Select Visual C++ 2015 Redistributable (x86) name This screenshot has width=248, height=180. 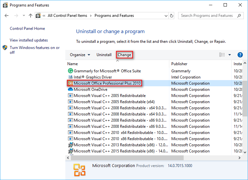tap(121, 151)
